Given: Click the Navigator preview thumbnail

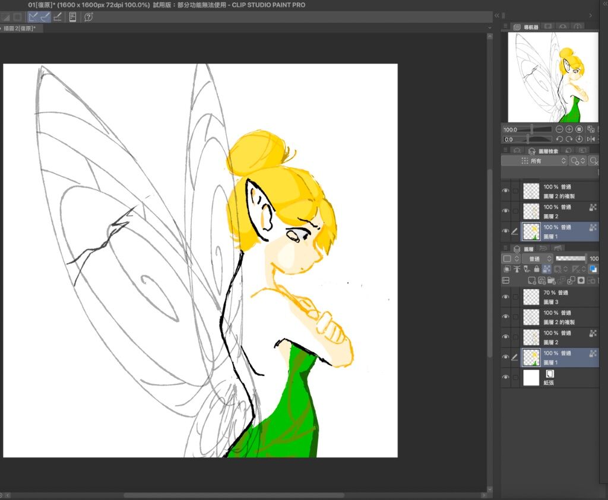Looking at the screenshot, I should click(553, 77).
